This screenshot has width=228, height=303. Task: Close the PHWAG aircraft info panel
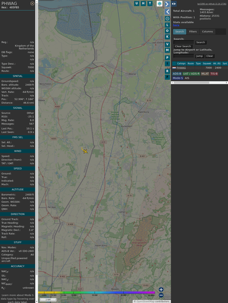pyautogui.click(x=32, y=3)
